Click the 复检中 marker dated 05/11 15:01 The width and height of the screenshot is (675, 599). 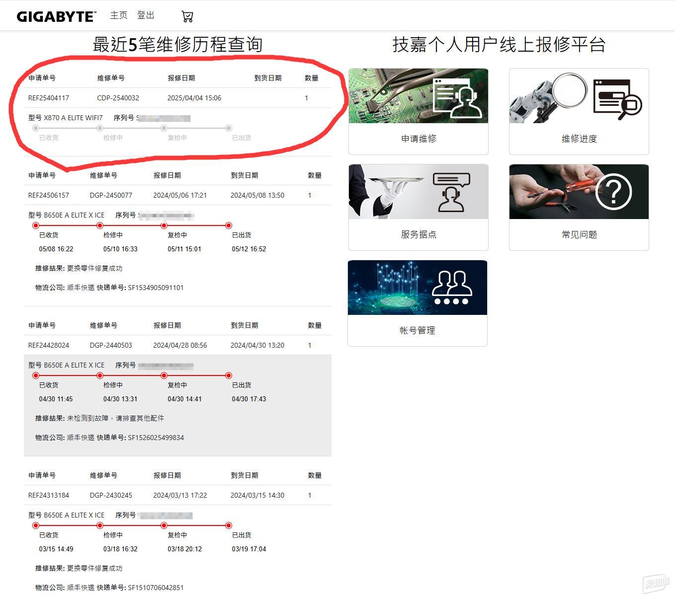[164, 225]
